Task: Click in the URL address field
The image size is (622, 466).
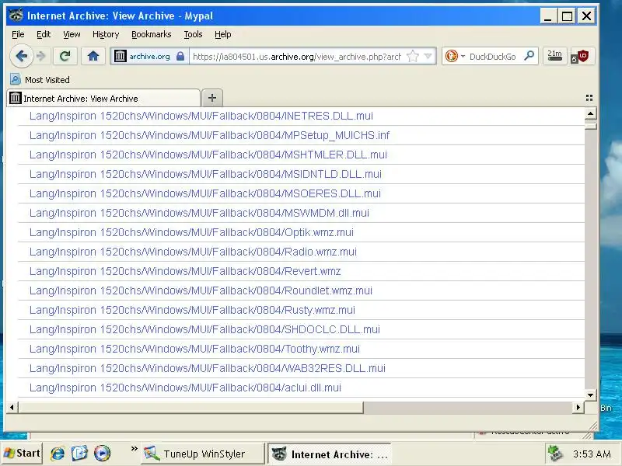Action: [297, 56]
